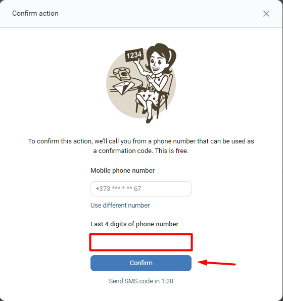Click the ending digits 67 in the number field

(137, 189)
